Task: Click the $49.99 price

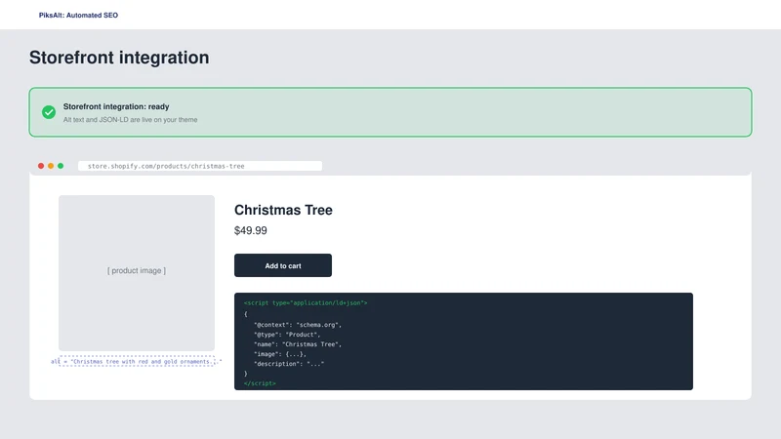Action: click(x=251, y=230)
